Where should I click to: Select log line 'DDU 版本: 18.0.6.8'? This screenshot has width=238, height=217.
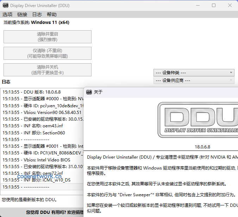tap(42, 92)
